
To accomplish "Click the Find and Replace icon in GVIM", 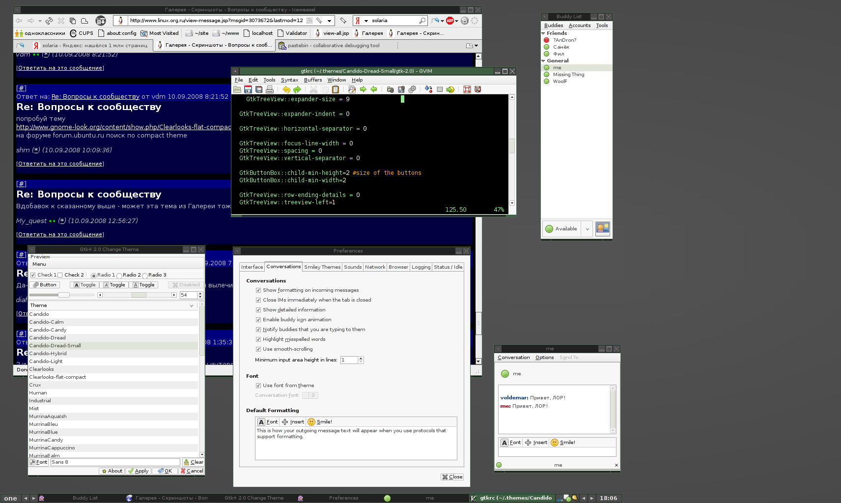I will point(352,89).
